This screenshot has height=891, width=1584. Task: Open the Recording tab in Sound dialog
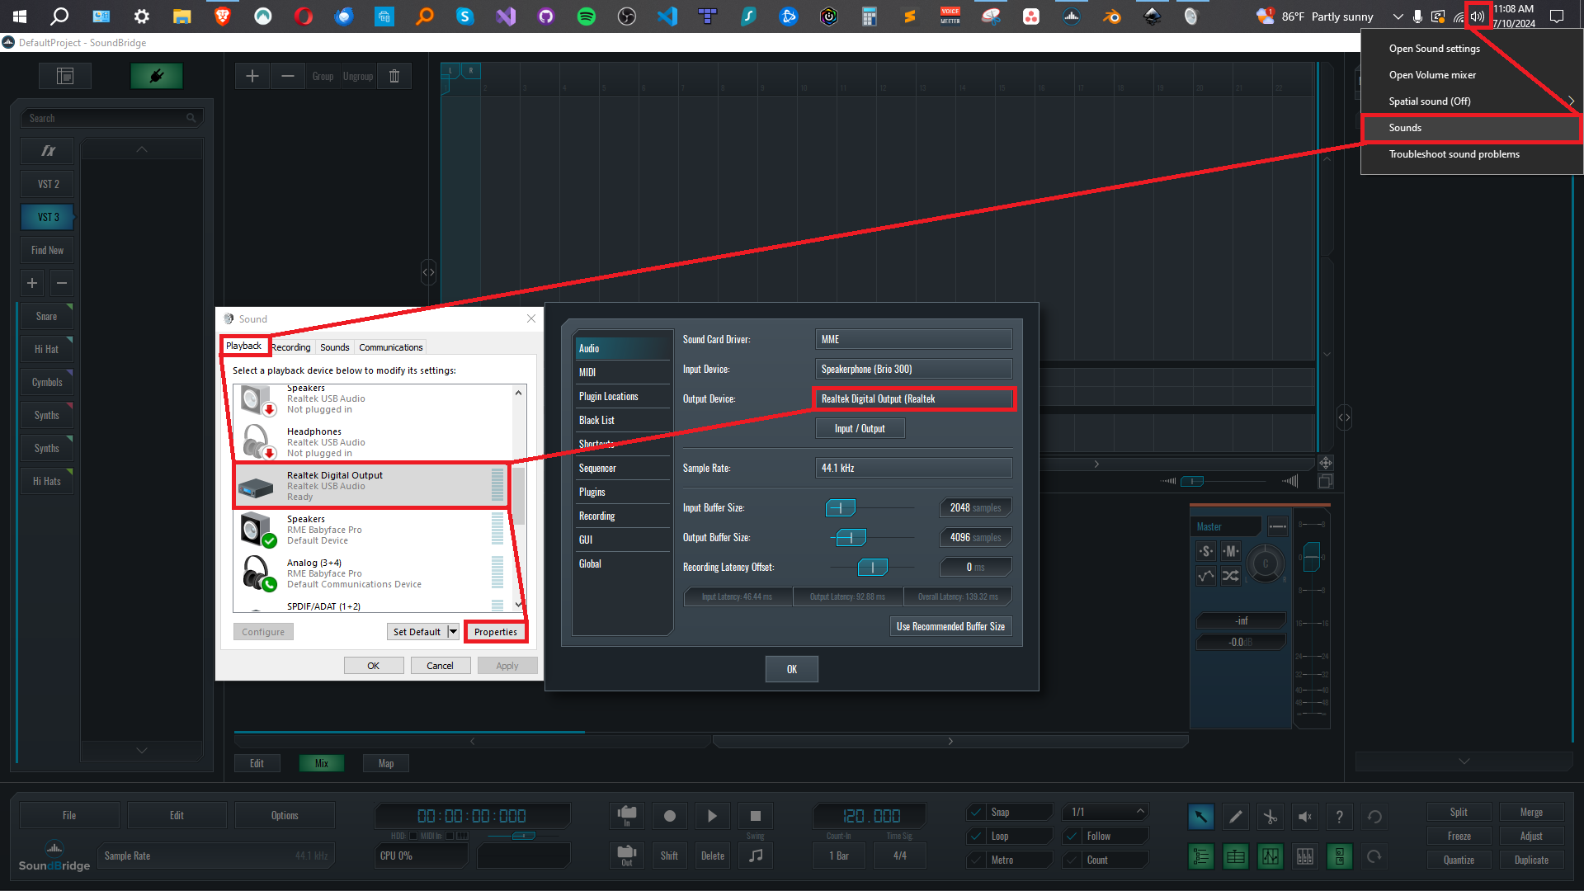290,347
